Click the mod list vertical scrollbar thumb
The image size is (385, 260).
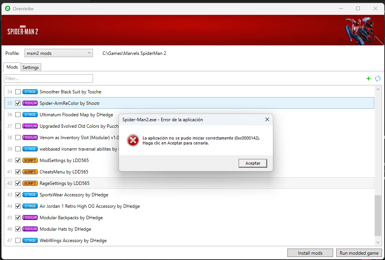click(378, 215)
